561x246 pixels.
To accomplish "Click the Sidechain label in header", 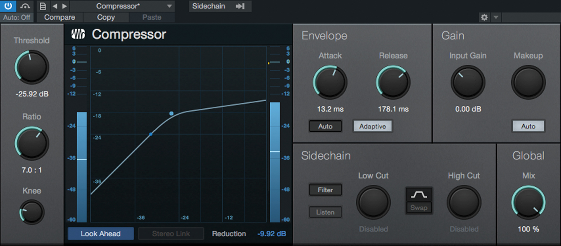I will (209, 7).
